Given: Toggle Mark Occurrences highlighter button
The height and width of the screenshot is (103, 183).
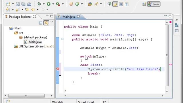Looking at the screenshot, I should [x=115, y=4].
